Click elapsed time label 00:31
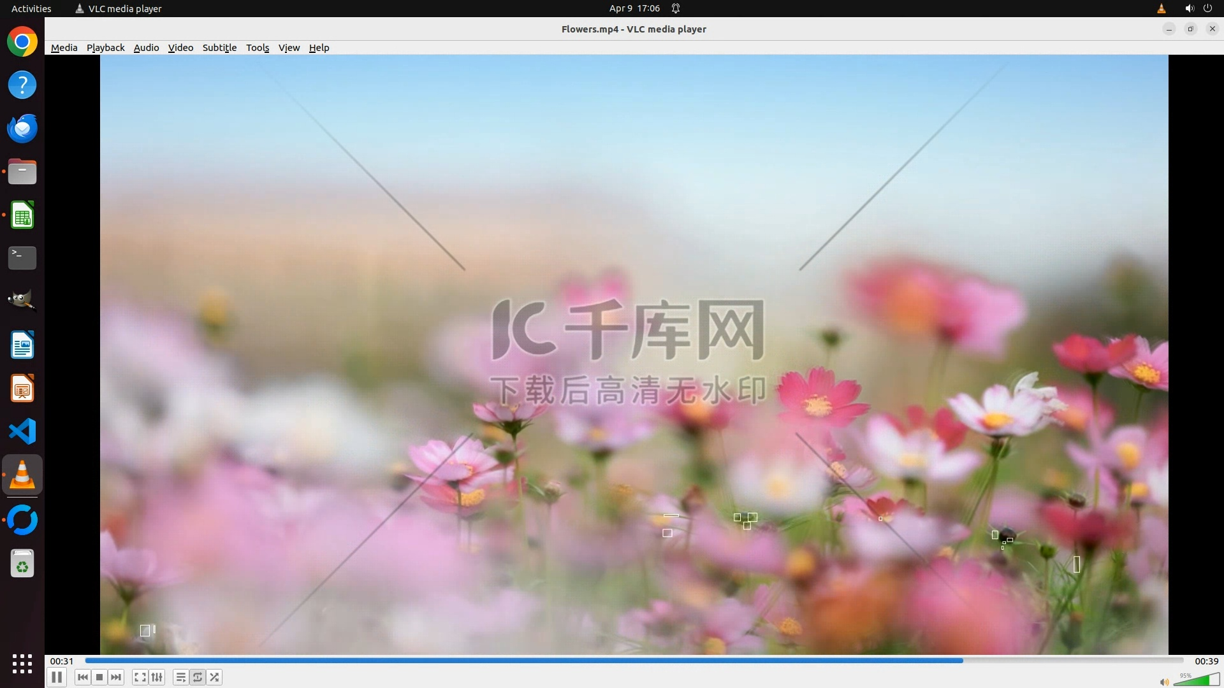 (62, 661)
